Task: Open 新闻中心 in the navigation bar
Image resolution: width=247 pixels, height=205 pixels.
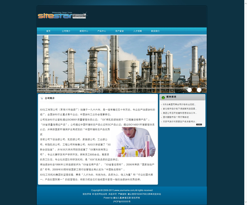Action: click(x=84, y=31)
